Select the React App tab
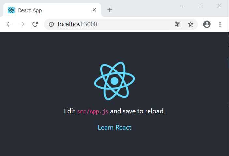This screenshot has width=229, height=156. pyautogui.click(x=52, y=10)
